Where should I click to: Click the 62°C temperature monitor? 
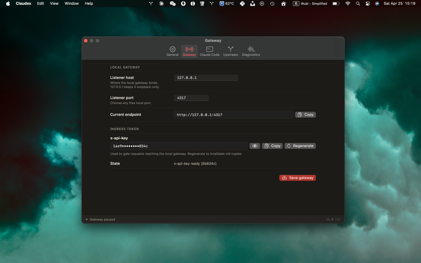tap(227, 4)
